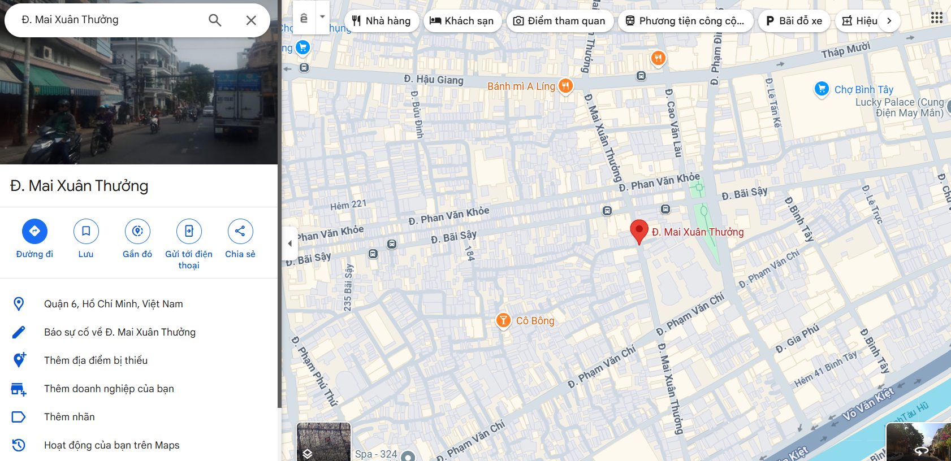Open Chợ Bình Tây shopping marker
This screenshot has height=461, width=951.
click(822, 89)
